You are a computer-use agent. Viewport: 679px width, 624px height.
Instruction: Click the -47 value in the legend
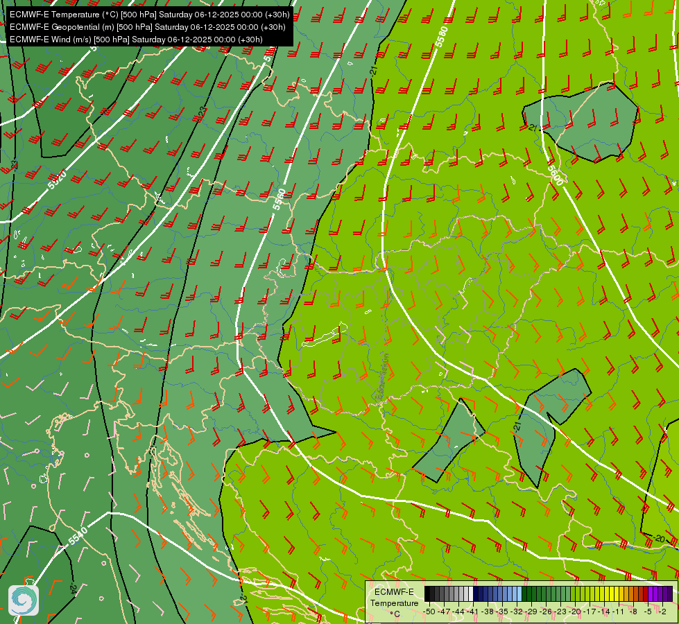click(444, 612)
